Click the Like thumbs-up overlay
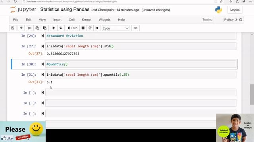This screenshot has width=254, height=142. pos(7,138)
